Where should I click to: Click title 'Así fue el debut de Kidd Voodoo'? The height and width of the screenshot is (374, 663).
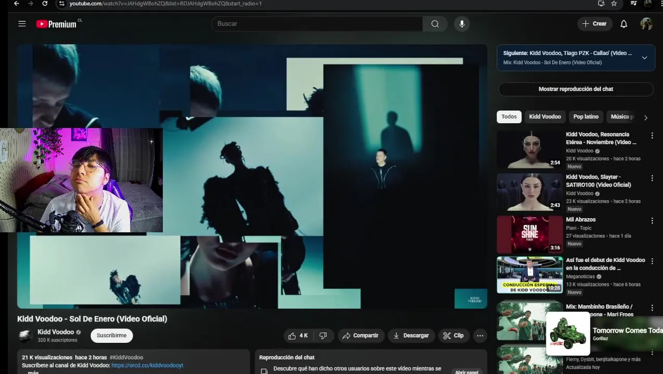[x=605, y=264]
